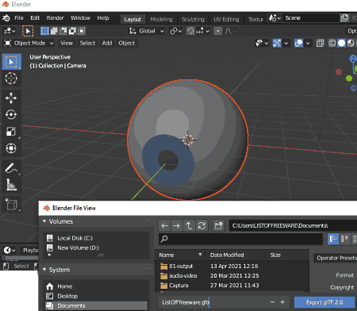
Task: Set select mode to subtract selection
Action: tap(63, 31)
